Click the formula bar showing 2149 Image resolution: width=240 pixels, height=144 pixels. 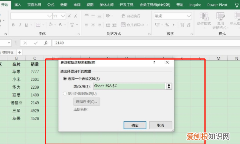click(x=146, y=43)
